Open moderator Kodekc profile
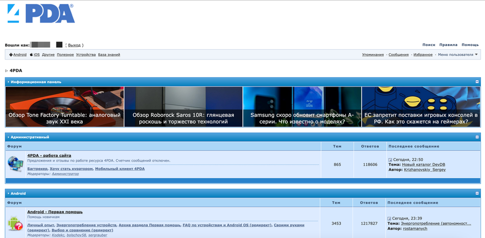 coord(58,235)
